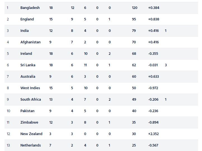Click Bangladesh's 120 points value
The image size is (202, 151).
(135, 8)
